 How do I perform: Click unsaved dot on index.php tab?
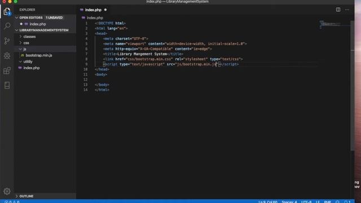click(105, 10)
